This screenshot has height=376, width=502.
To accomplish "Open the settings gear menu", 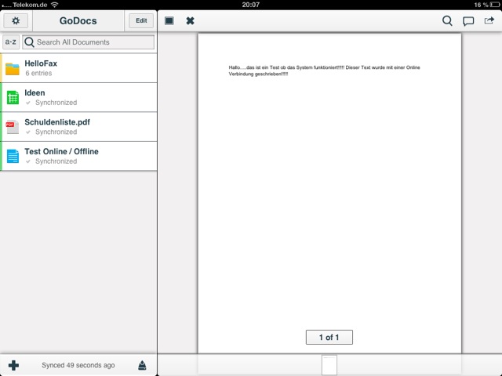I will [16, 21].
